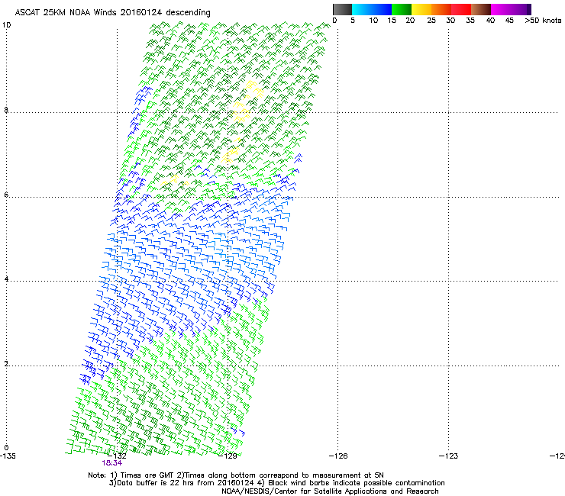Click the yellow 20-25 knots color segment
The width and height of the screenshot is (565, 496).
[x=421, y=9]
